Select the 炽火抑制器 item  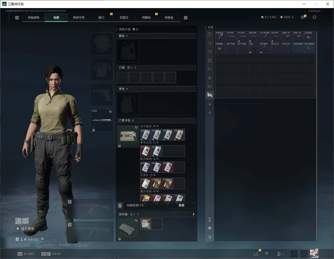point(265,37)
